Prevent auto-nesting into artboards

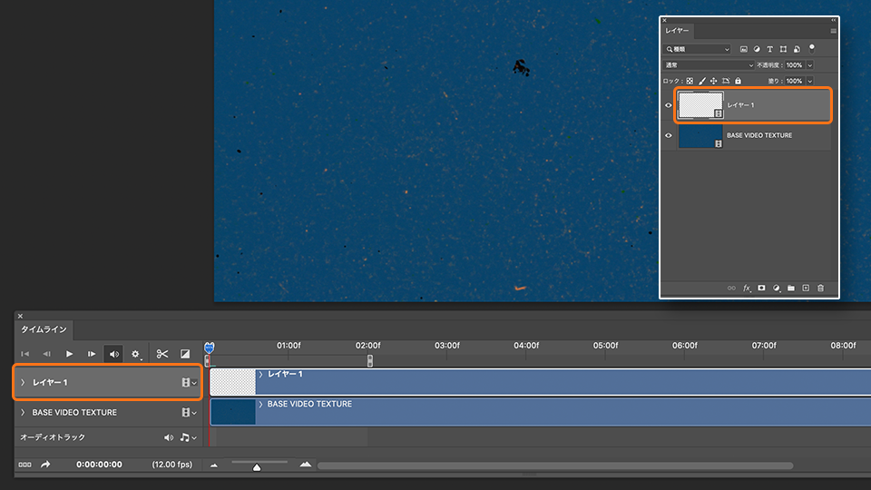[x=726, y=81]
